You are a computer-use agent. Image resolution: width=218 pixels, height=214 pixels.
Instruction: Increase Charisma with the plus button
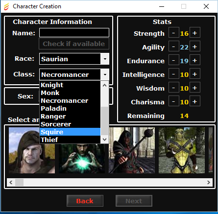coord(195,101)
